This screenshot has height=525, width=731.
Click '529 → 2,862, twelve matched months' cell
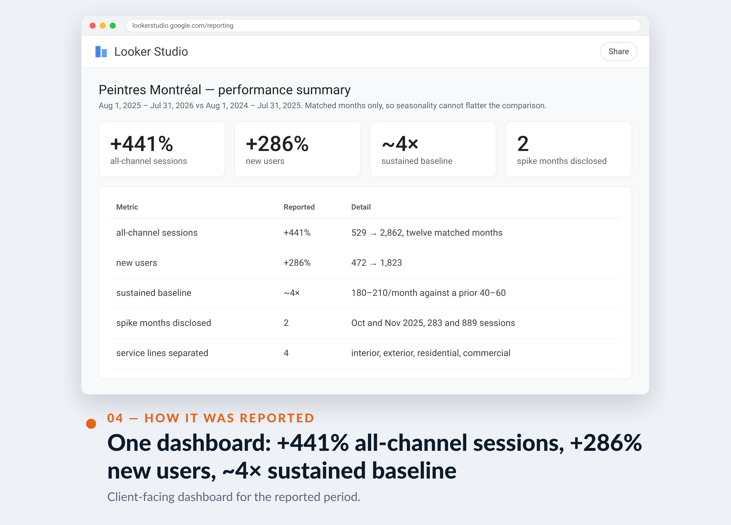pos(427,233)
